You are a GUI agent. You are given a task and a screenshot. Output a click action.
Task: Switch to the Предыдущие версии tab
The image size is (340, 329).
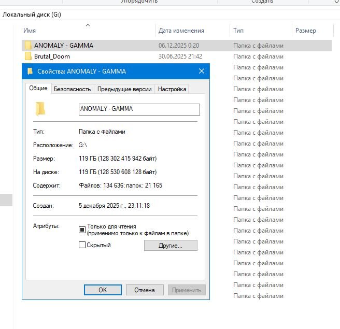tap(124, 89)
